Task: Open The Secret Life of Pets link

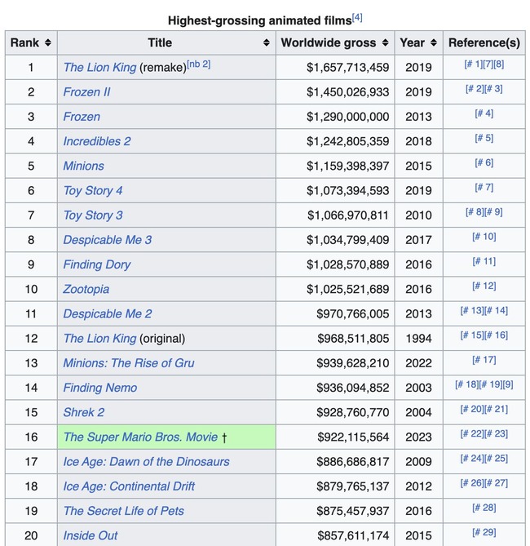Action: [124, 511]
